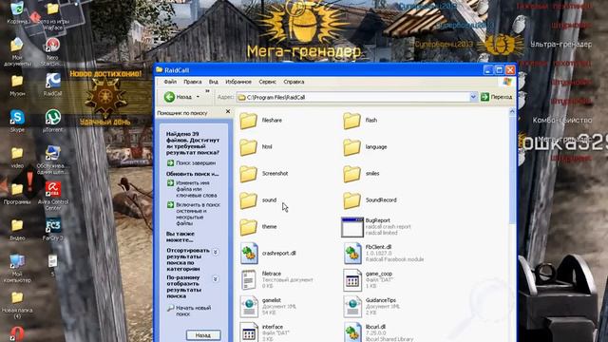Screen dimensions: 608x342
Task: Close the search assistant pane
Action: point(228,112)
